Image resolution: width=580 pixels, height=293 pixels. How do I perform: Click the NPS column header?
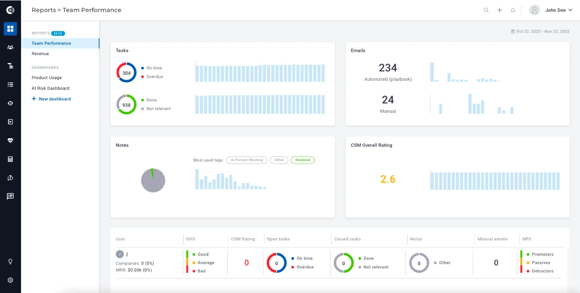coord(527,239)
